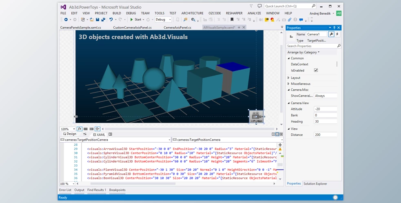Click the notifications filter funnel icon
The image size is (401, 203).
251,6
